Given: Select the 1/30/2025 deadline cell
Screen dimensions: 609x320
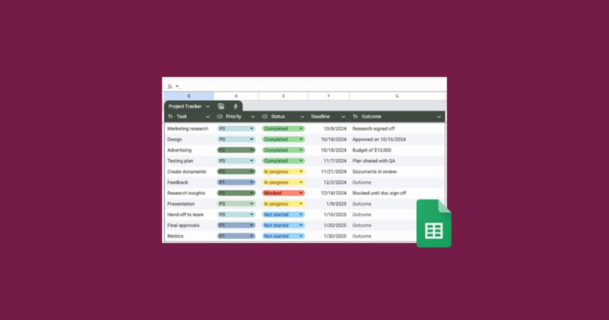Looking at the screenshot, I should point(329,236).
